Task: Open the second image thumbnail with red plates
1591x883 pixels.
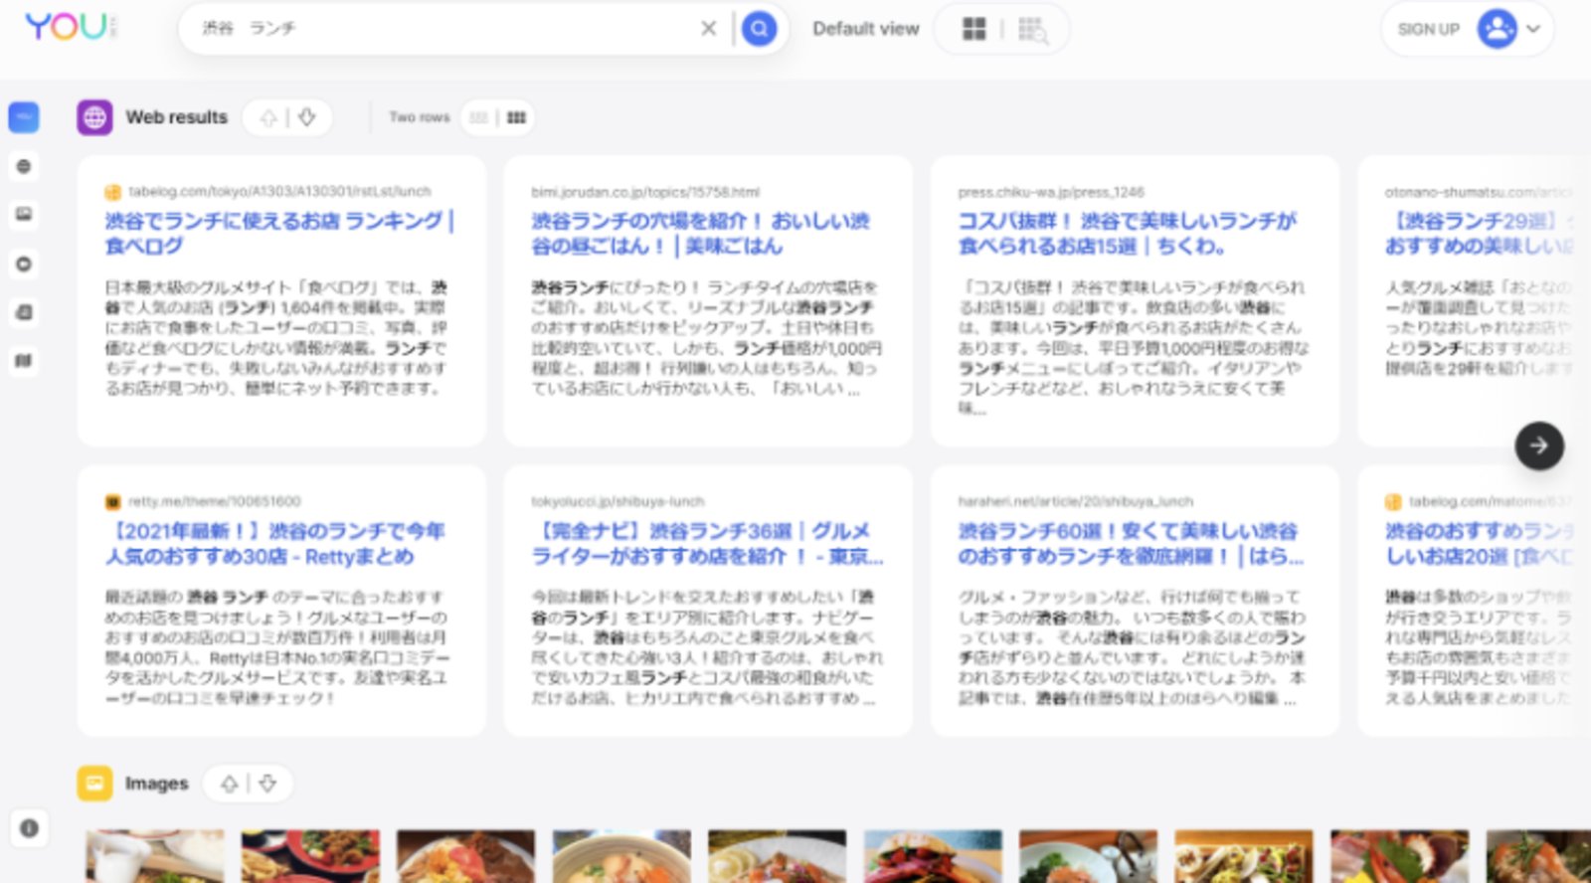Action: pyautogui.click(x=310, y=856)
